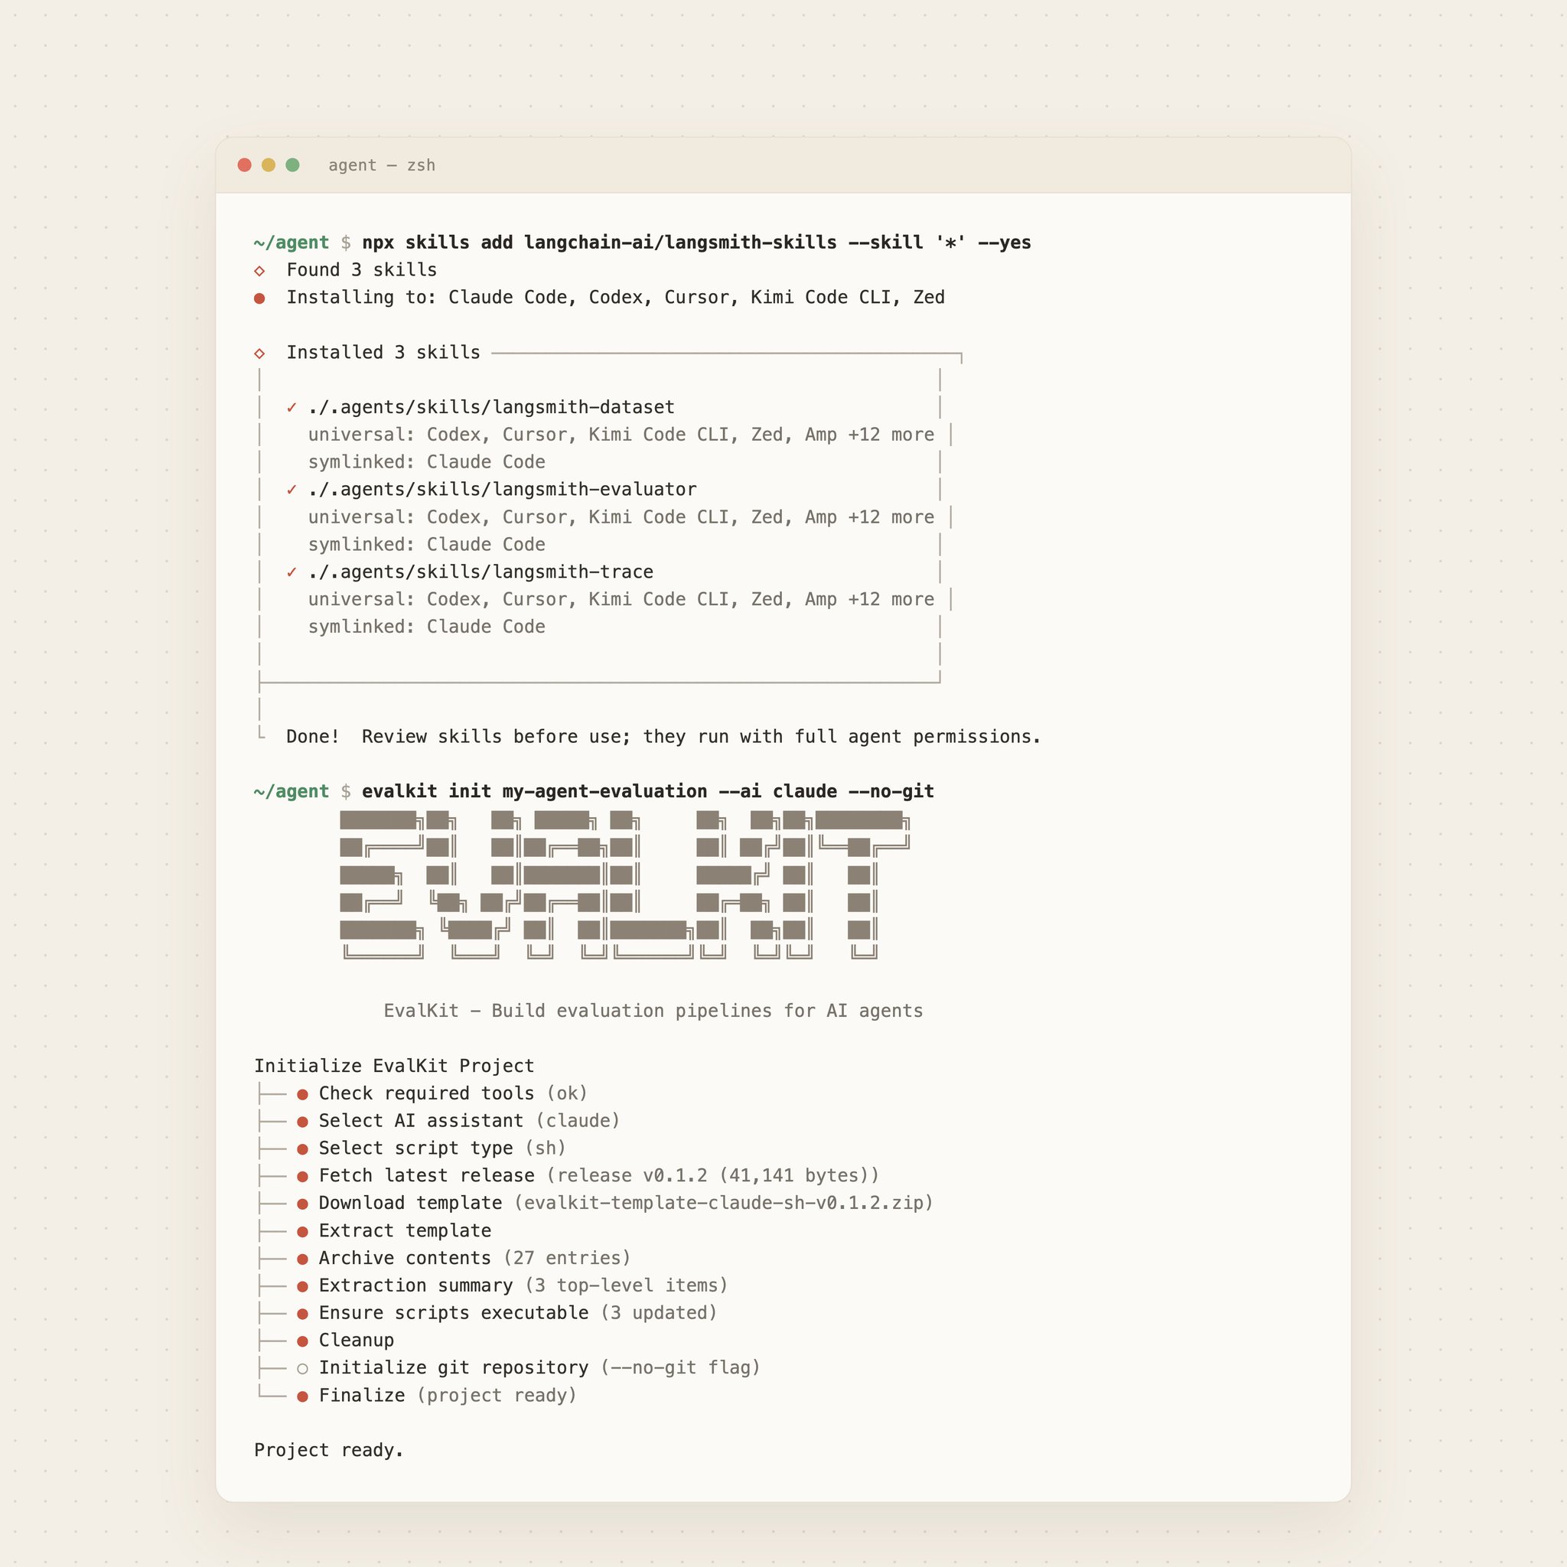Click the bullet beside 'Select script type'
Viewport: 1567px width, 1567px height.
pos(302,1150)
